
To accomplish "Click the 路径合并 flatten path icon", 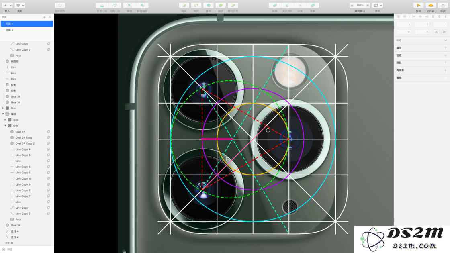I will click(x=233, y=6).
